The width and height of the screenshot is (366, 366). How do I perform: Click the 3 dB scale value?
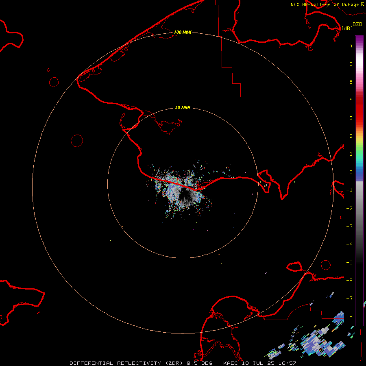[351, 118]
